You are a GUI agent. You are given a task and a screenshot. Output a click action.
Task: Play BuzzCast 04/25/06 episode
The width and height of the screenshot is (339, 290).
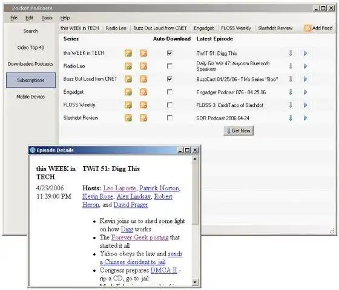(x=305, y=79)
